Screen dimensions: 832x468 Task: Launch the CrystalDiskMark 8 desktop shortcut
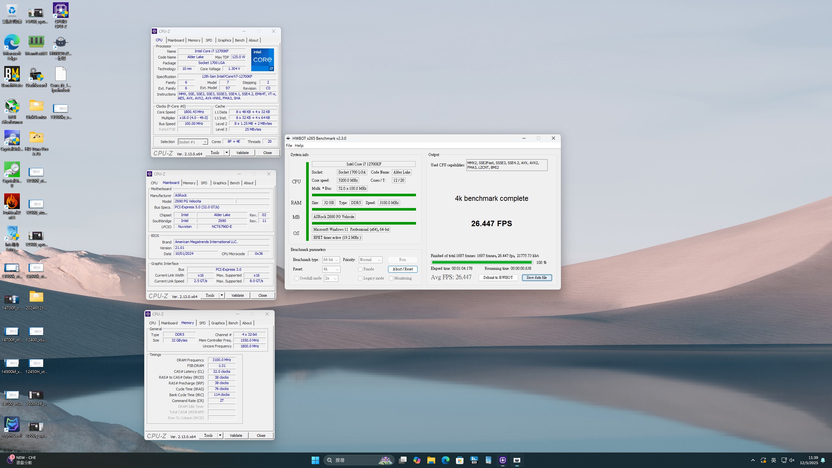click(12, 175)
